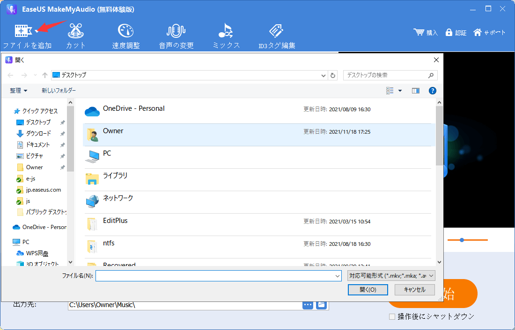This screenshot has height=330, width=515.
Task: Open recent locations dropdown arrow
Action: pyautogui.click(x=35, y=75)
